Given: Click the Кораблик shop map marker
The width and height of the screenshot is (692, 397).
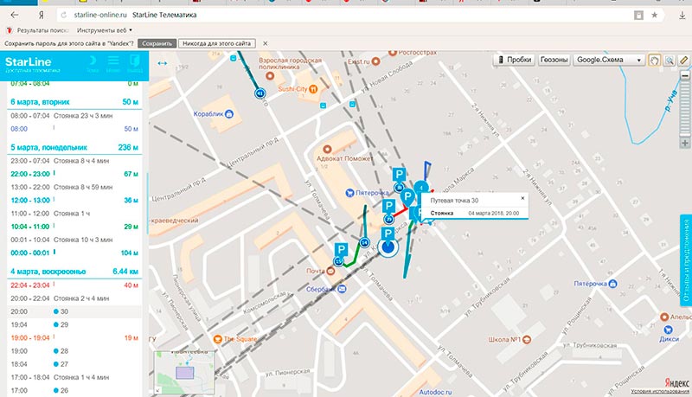Looking at the screenshot, I should coord(228,114).
